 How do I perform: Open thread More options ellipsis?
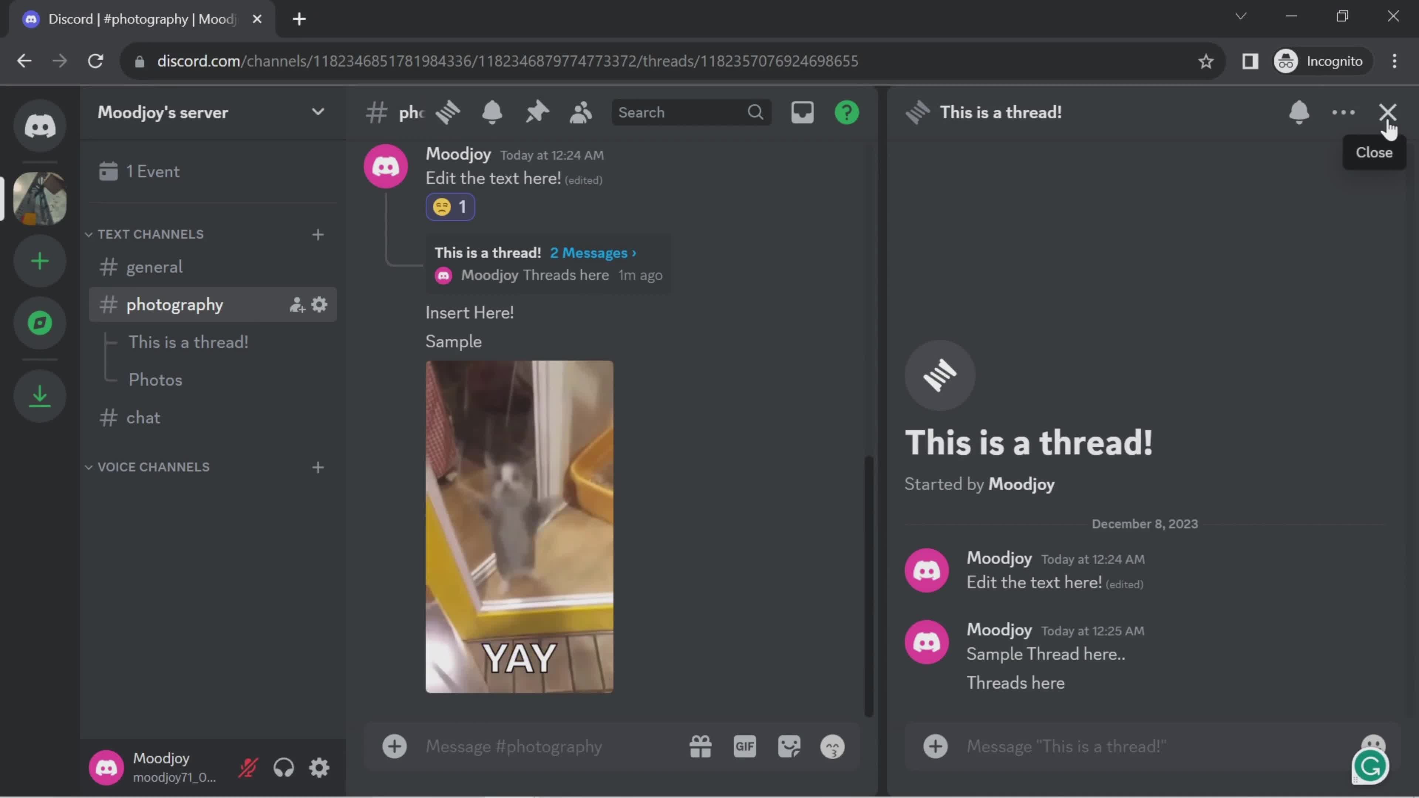click(1343, 112)
